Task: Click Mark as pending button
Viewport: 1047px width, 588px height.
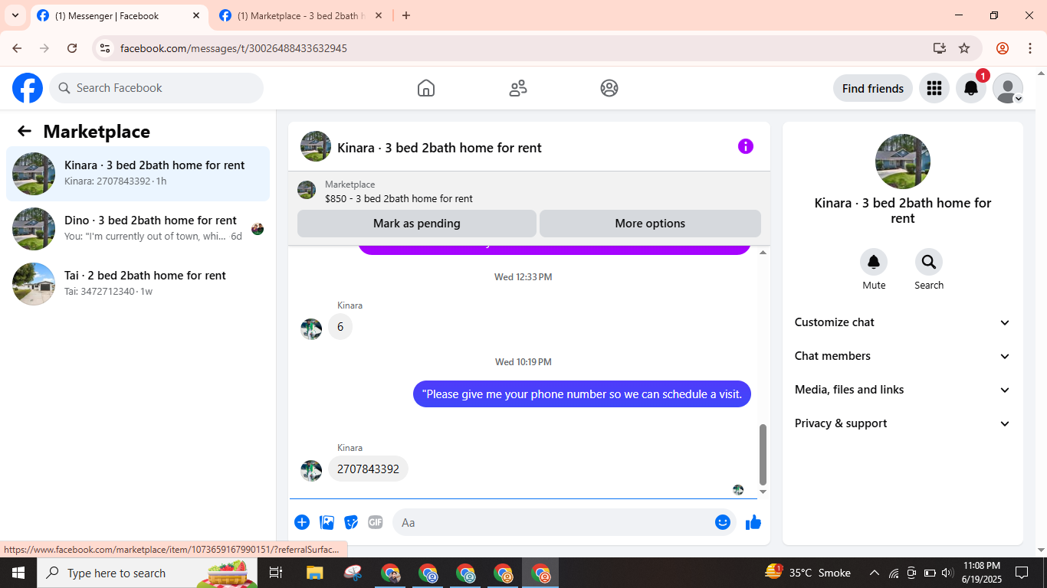Action: coord(417,224)
